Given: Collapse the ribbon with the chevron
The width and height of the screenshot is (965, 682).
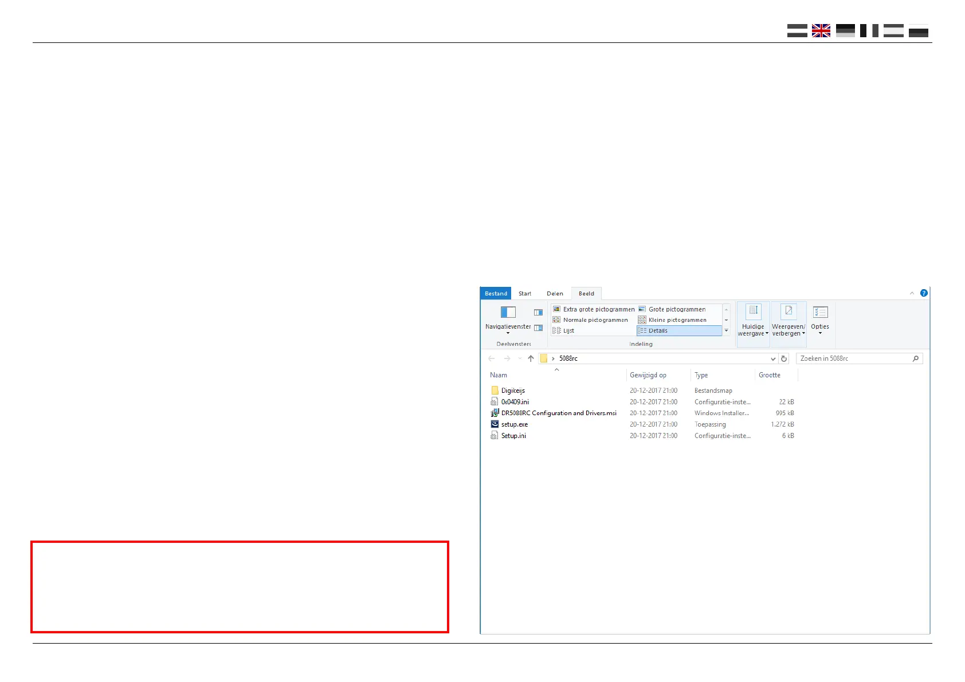Looking at the screenshot, I should [912, 293].
